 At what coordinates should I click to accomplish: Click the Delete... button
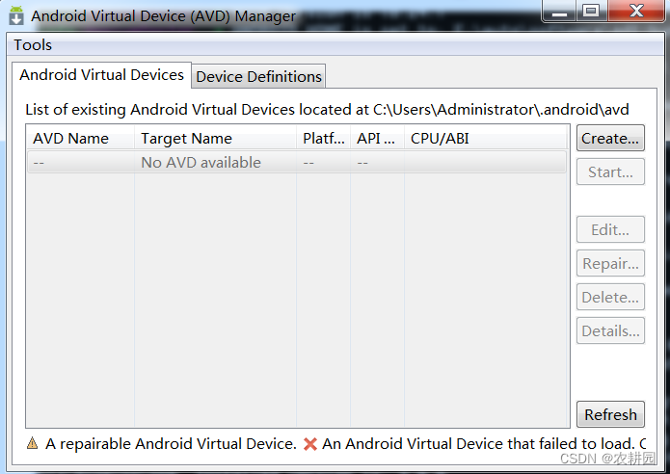[x=610, y=298]
